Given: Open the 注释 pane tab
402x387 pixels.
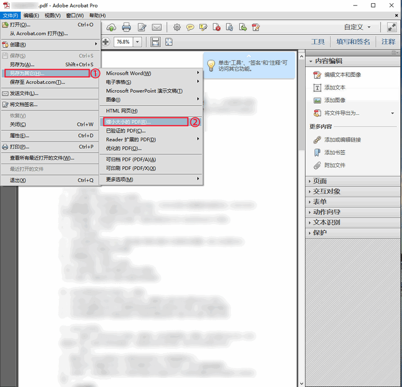Looking at the screenshot, I should coord(388,42).
